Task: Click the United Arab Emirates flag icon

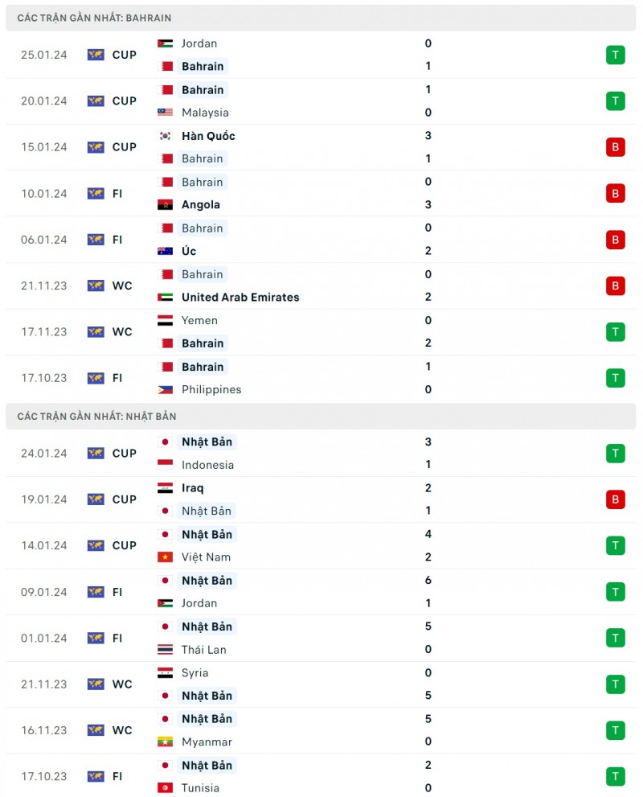Action: (166, 298)
